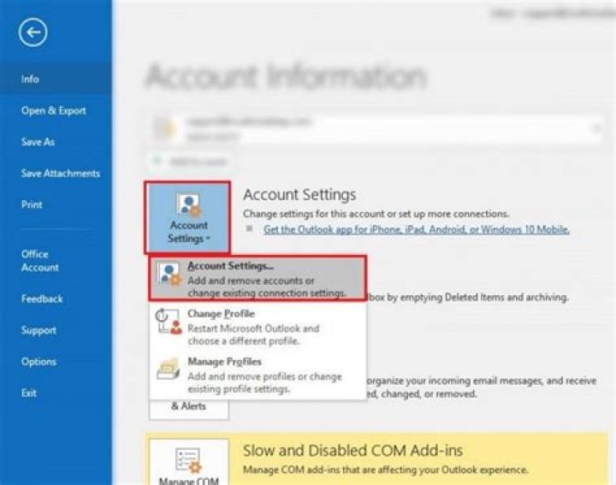The height and width of the screenshot is (485, 616).
Task: Choose Account Settings... from the dropdown menu
Action: (258, 279)
